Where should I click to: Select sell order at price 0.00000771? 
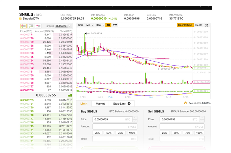click(46, 35)
